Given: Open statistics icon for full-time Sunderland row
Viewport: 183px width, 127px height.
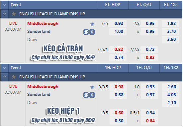Looking at the screenshot, I should coord(86,32).
